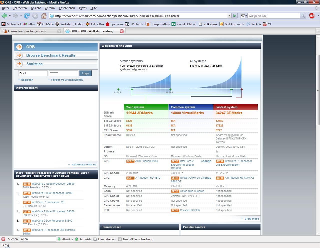Open the TVinfo.de bookmark
Viewport: 320px width, 248px height.
(x=134, y=24)
